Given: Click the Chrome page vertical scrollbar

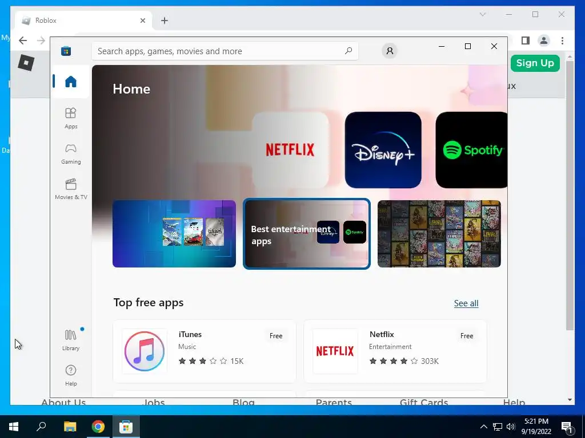Looking at the screenshot, I should click(x=570, y=195).
